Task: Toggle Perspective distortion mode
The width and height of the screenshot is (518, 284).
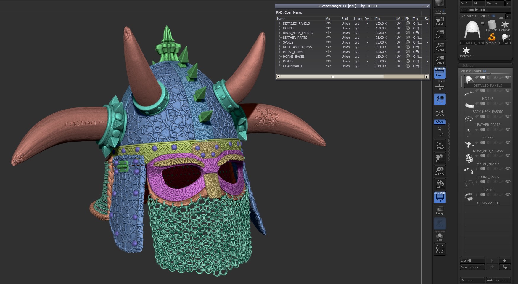Action: click(440, 73)
